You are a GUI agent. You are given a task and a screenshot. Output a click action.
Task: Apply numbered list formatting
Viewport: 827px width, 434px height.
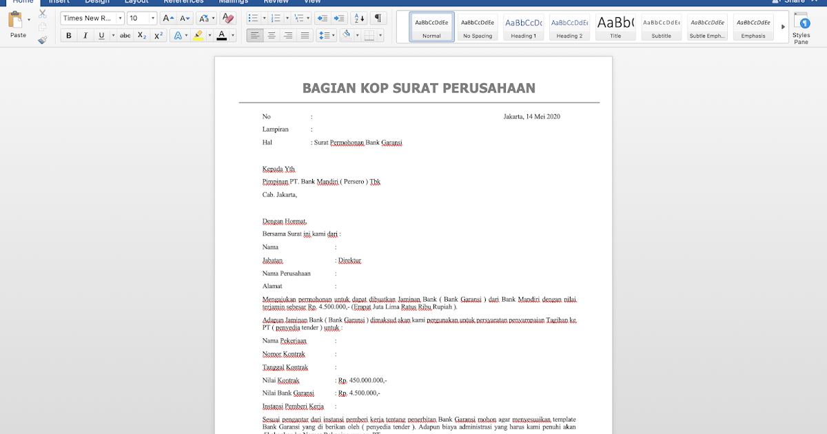pyautogui.click(x=276, y=18)
